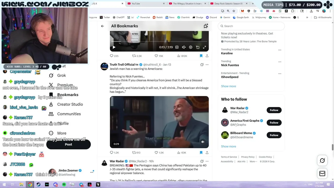Click Grok icon on War Radar post
This screenshot has width=334, height=188.
click(202, 161)
